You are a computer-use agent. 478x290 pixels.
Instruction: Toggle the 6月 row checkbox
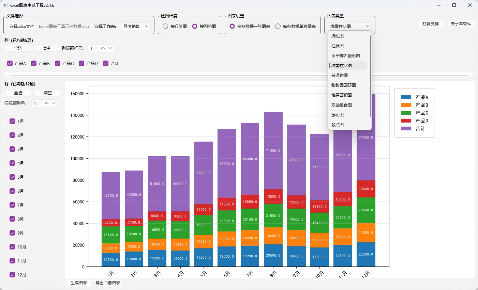tap(12, 191)
